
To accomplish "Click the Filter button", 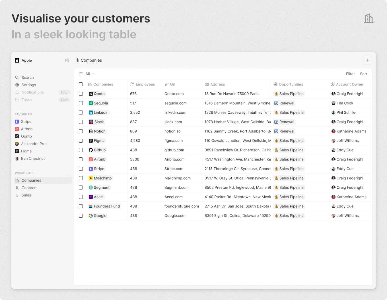I will coord(350,74).
